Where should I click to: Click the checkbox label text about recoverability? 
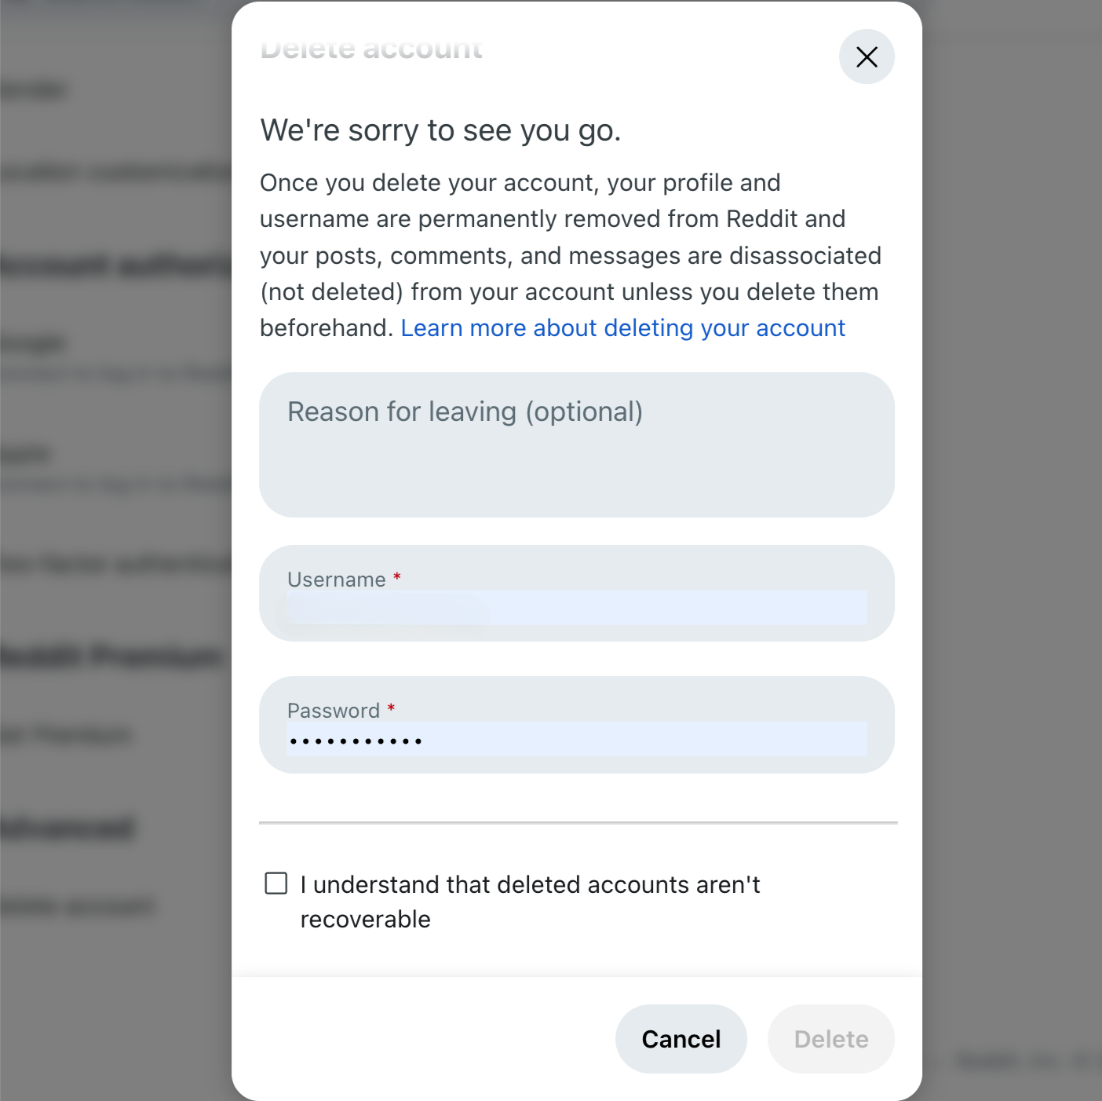click(x=530, y=901)
